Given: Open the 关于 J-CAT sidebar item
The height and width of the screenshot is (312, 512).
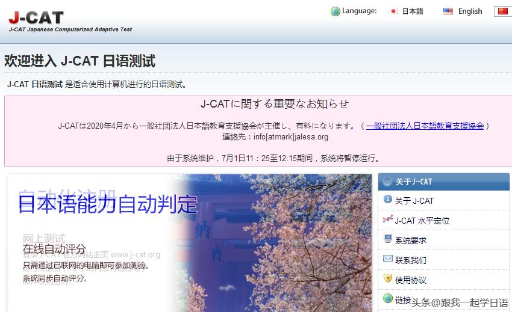Looking at the screenshot, I should coord(414,201).
